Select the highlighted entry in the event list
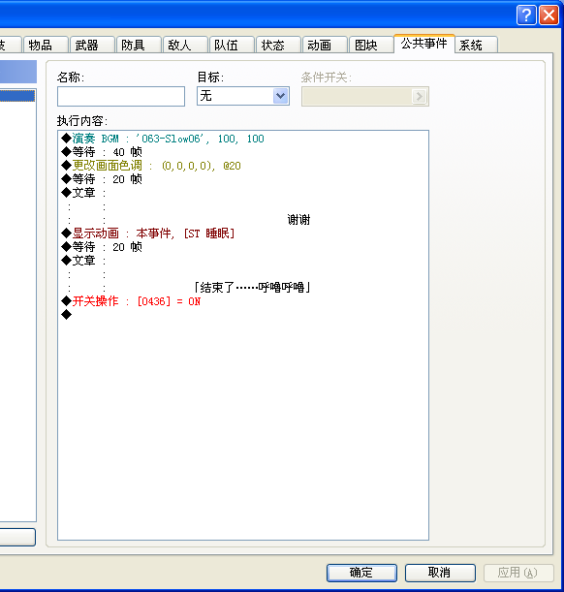The width and height of the screenshot is (564, 592). pos(17,96)
